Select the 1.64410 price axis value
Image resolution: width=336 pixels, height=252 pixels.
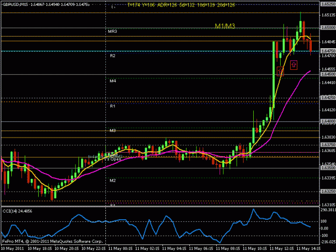(x=328, y=83)
